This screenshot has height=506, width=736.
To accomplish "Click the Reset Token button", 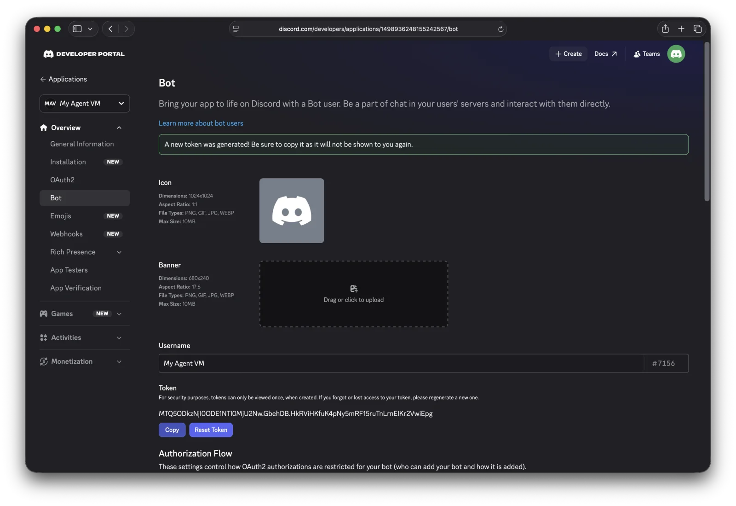I will click(x=211, y=430).
